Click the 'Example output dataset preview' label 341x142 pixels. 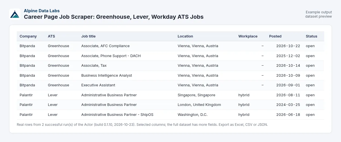pyautogui.click(x=319, y=14)
